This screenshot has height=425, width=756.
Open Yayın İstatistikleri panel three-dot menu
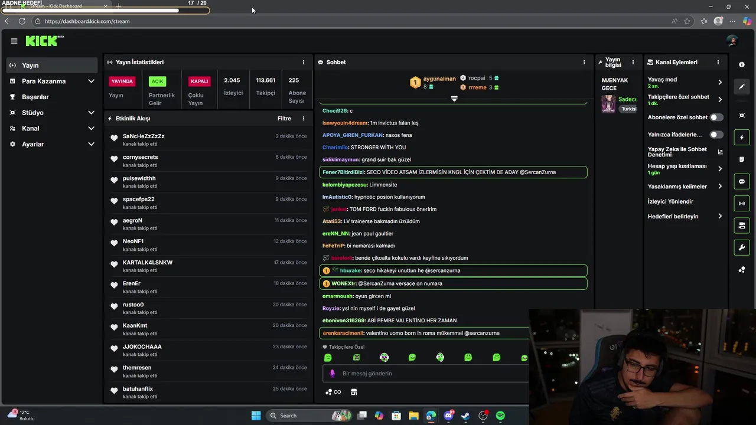coord(304,62)
